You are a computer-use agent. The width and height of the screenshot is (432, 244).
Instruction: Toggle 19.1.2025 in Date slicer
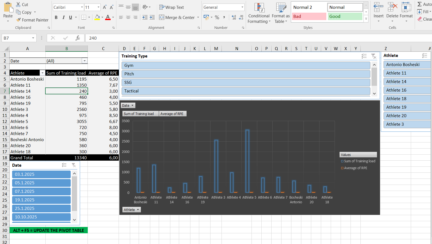[41, 200]
